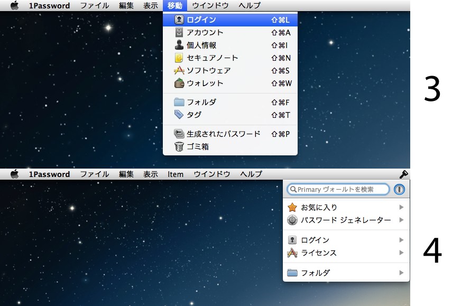Expand パスワード ジェネレーター submenu arrow
Viewport: 452px width, 306px height.
pyautogui.click(x=401, y=220)
